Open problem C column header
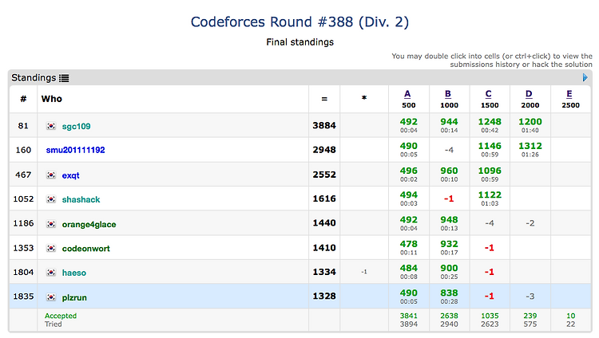This screenshot has height=338, width=599. [489, 94]
